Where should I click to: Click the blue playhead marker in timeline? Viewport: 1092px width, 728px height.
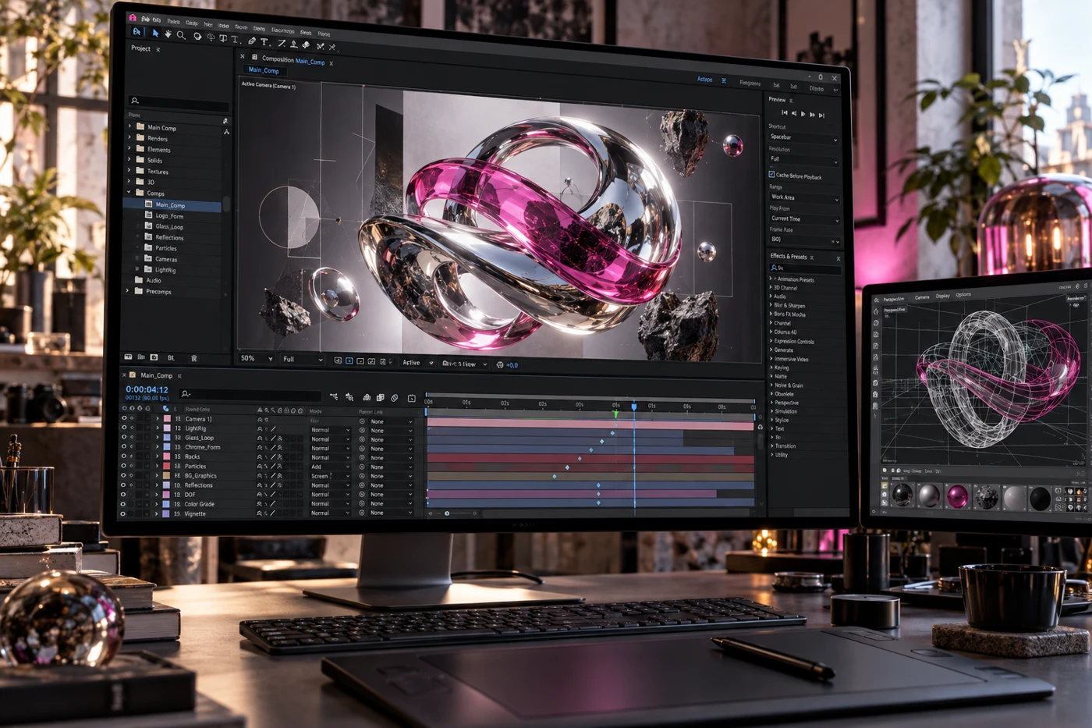tap(633, 407)
